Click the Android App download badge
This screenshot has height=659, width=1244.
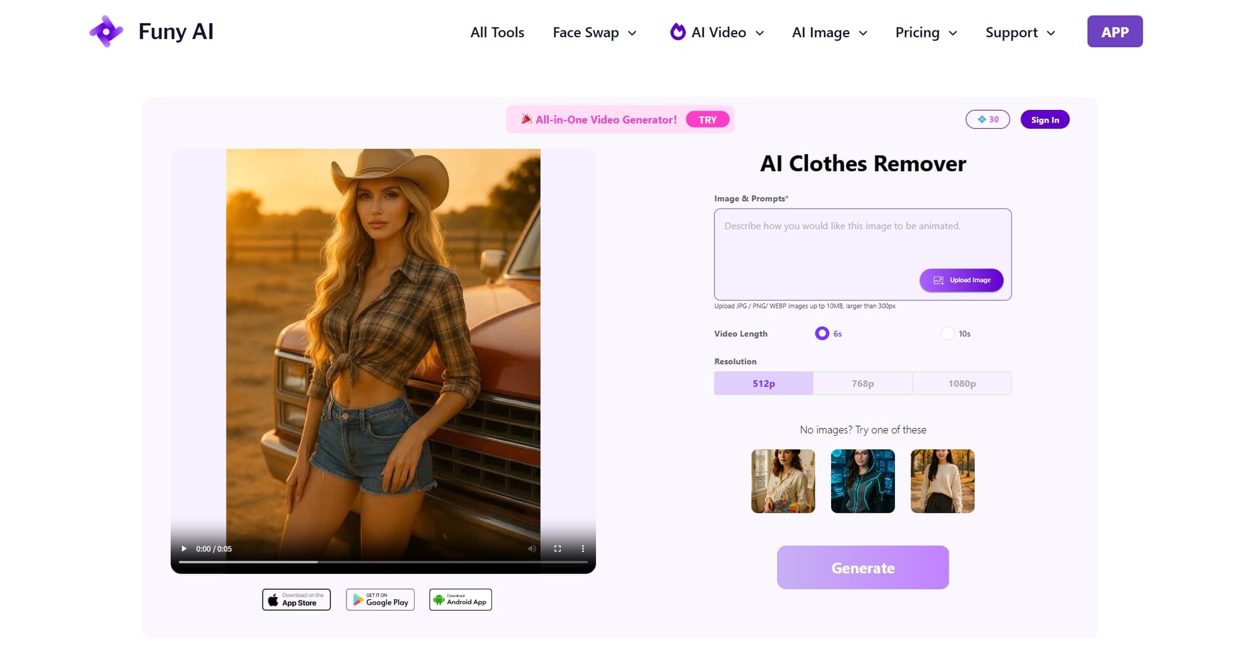pyautogui.click(x=460, y=599)
